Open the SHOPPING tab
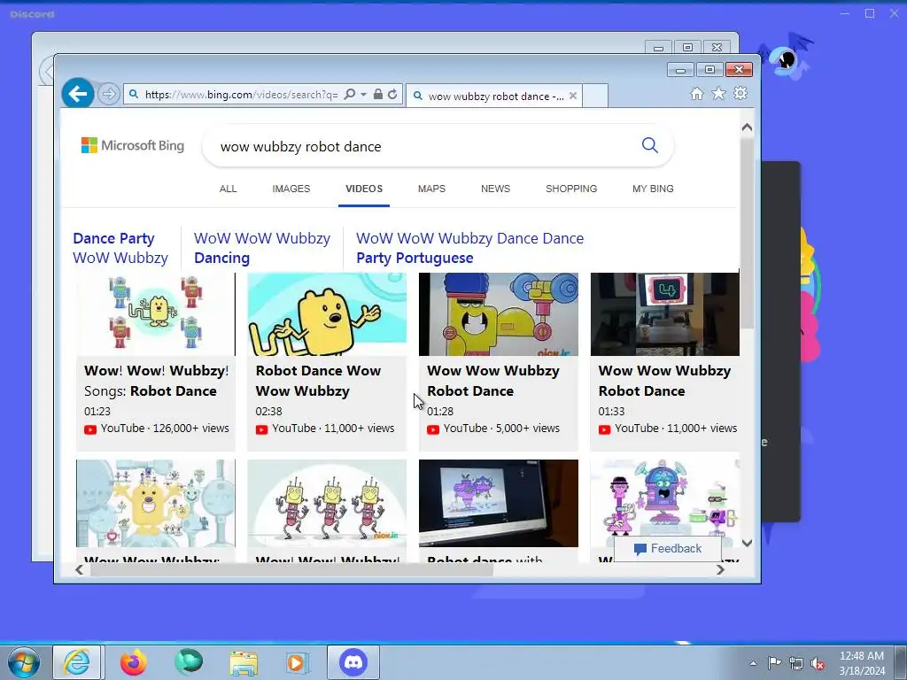 pyautogui.click(x=571, y=189)
